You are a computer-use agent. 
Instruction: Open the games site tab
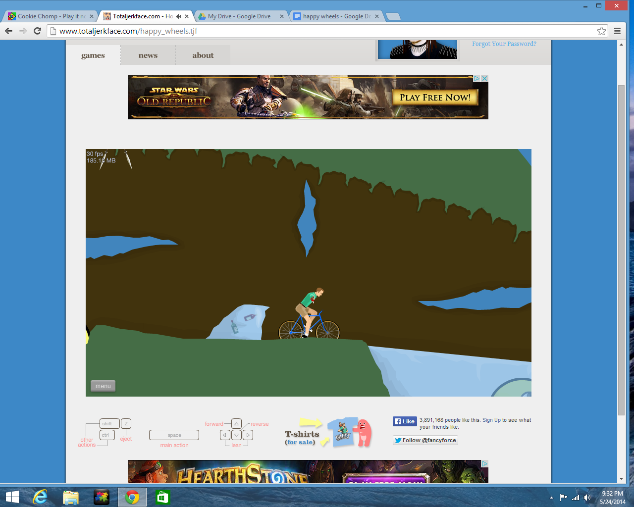tap(93, 55)
